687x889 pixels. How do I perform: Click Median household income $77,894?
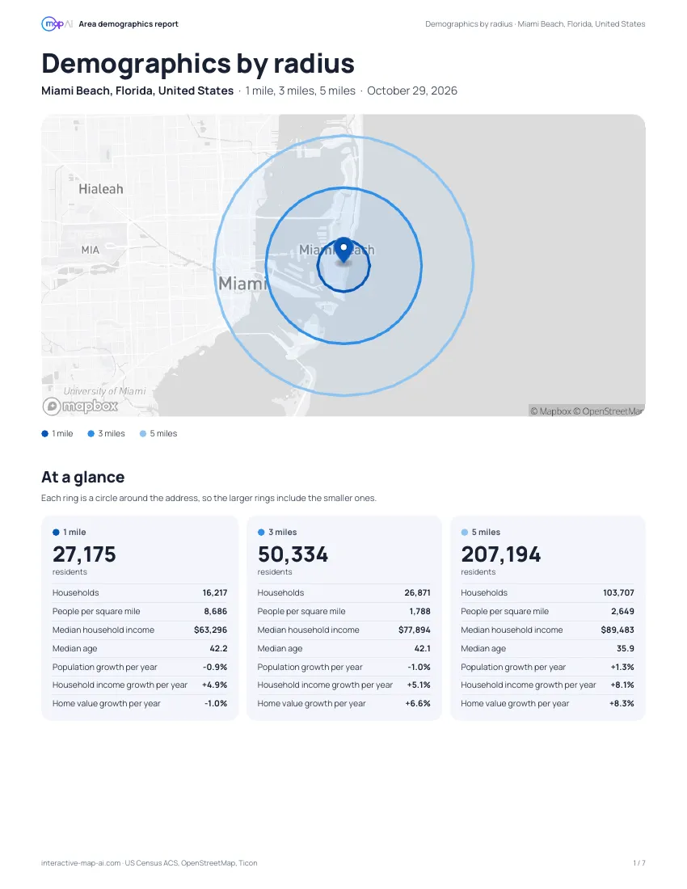coord(415,630)
